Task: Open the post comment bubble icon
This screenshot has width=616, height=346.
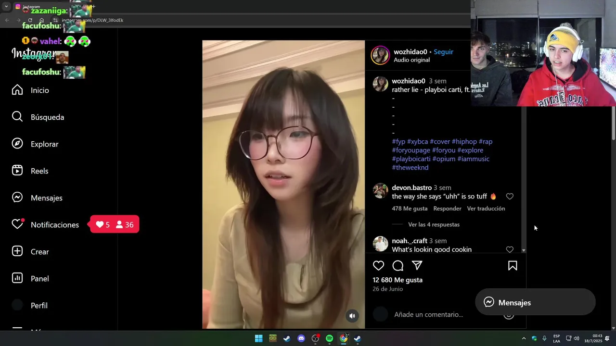Action: 398,265
